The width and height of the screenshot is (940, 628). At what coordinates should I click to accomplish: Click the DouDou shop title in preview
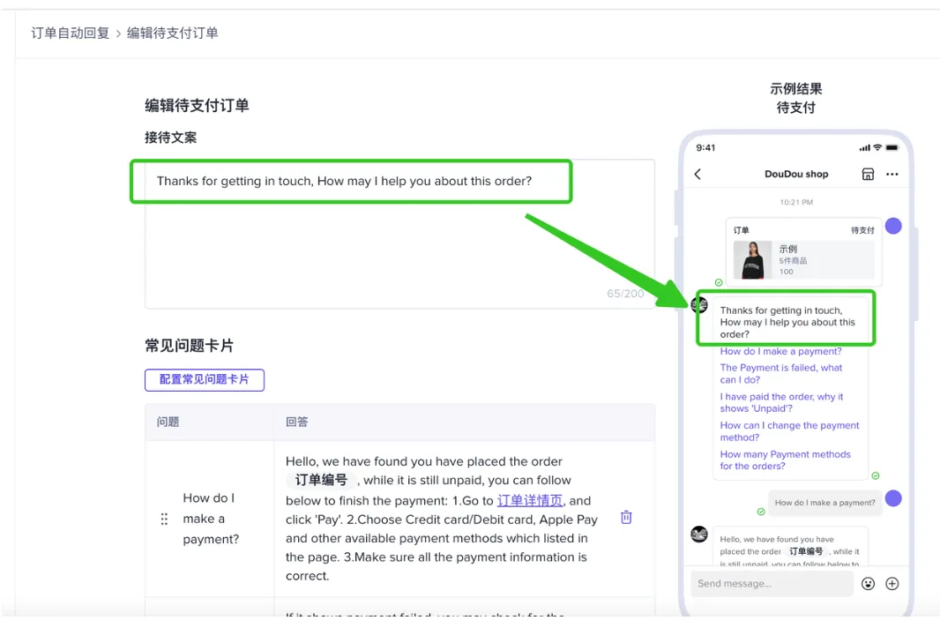(x=796, y=174)
